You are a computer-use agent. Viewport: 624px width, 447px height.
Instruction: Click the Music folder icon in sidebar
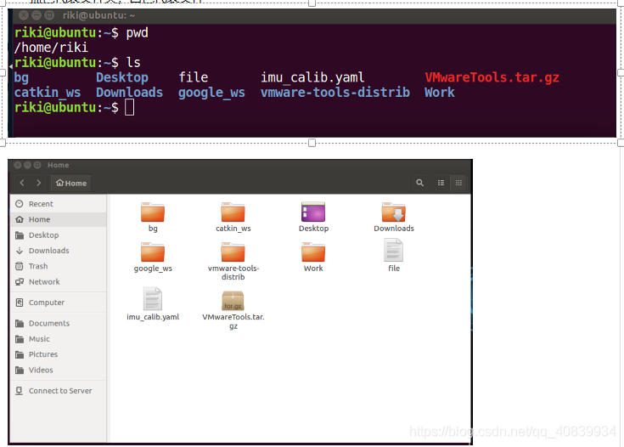(x=19, y=339)
